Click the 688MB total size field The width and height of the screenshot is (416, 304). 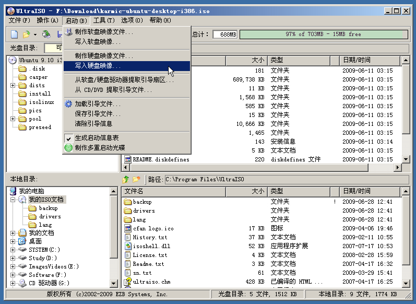coord(225,34)
